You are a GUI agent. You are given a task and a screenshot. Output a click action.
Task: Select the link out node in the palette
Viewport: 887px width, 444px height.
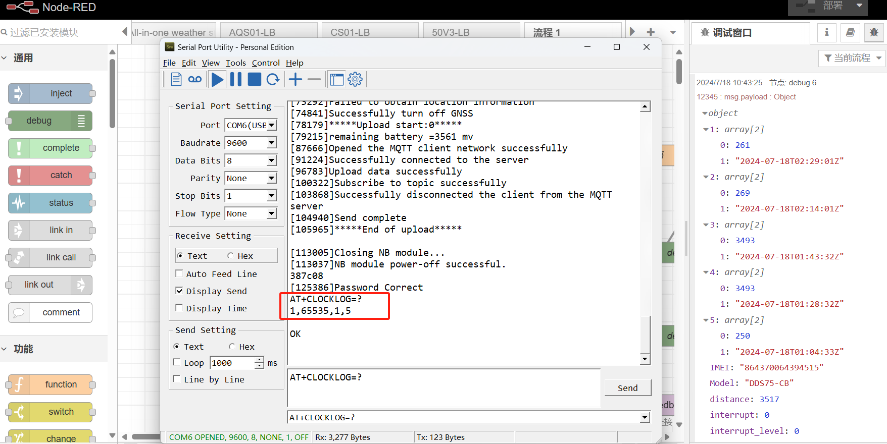pos(51,285)
